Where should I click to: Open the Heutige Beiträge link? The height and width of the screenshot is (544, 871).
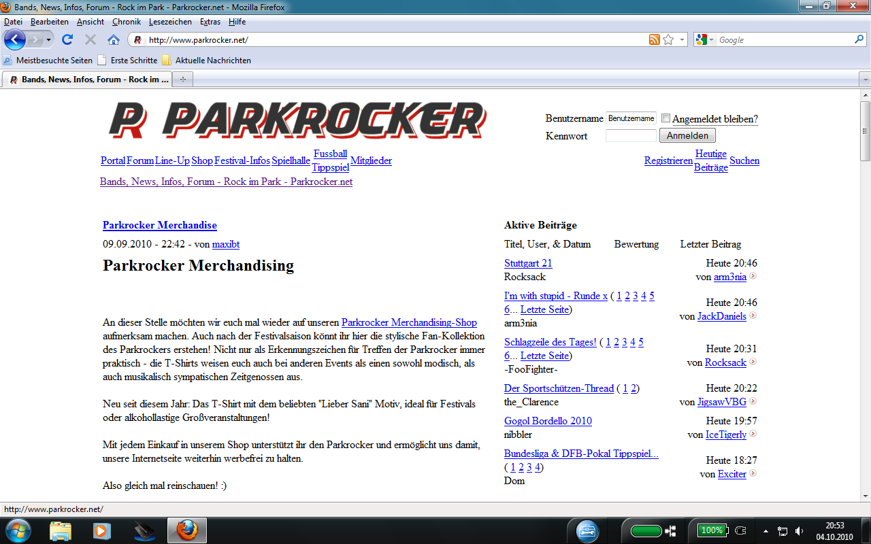[711, 160]
